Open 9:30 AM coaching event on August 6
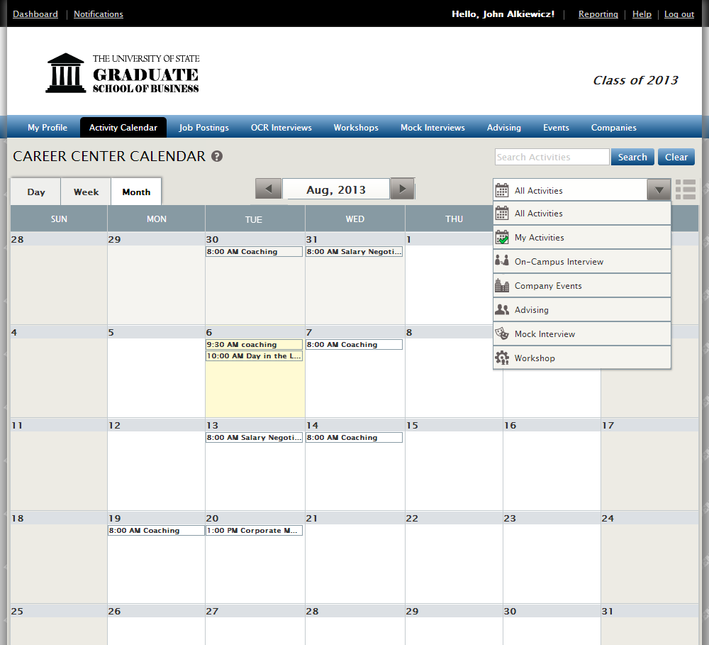This screenshot has width=709, height=645. pyautogui.click(x=254, y=344)
